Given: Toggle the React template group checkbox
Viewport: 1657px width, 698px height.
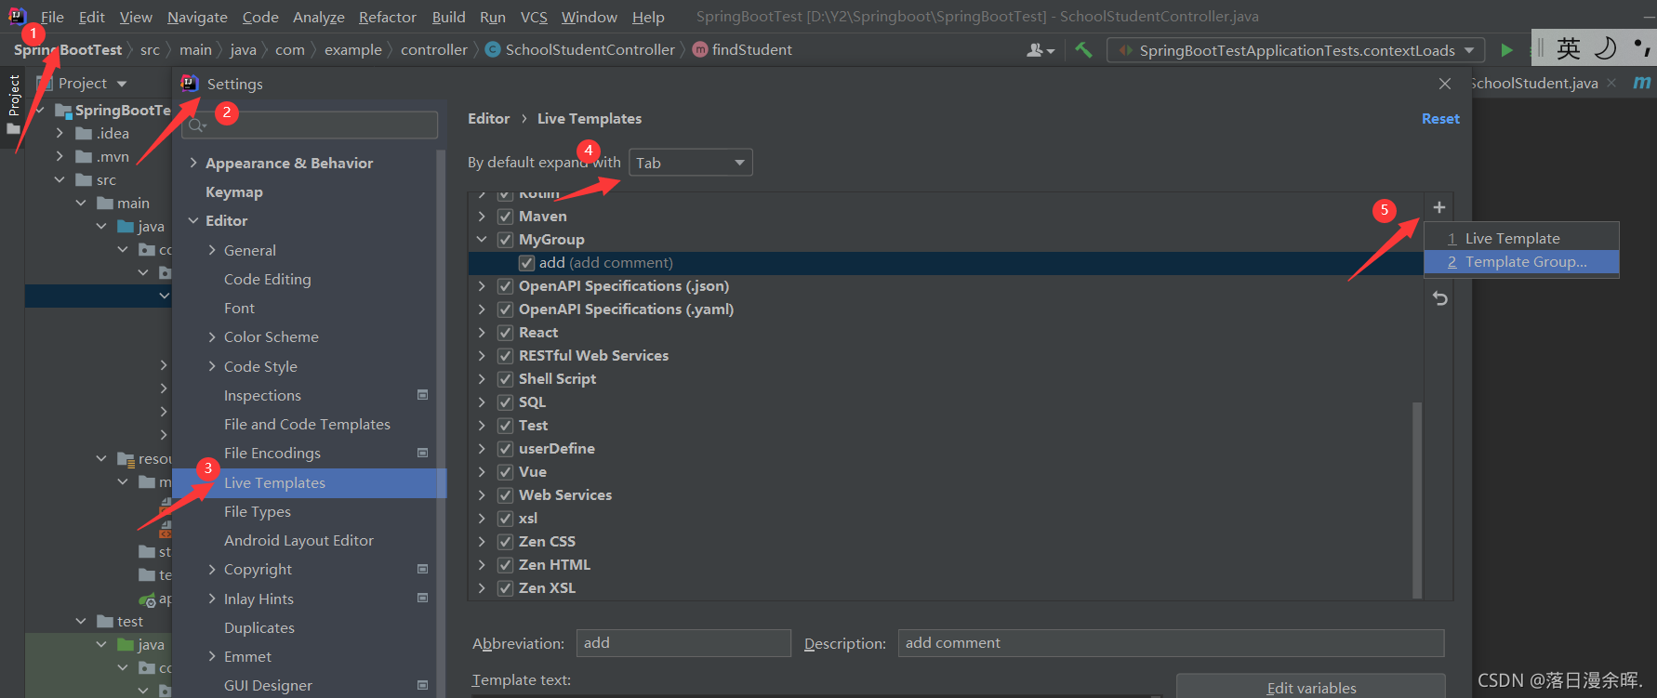Looking at the screenshot, I should (x=505, y=333).
